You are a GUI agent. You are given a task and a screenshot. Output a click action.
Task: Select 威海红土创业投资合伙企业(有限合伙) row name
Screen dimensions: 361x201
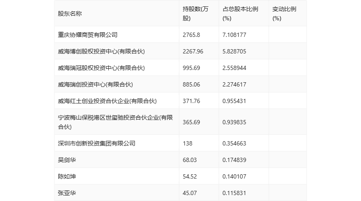coord(107,101)
